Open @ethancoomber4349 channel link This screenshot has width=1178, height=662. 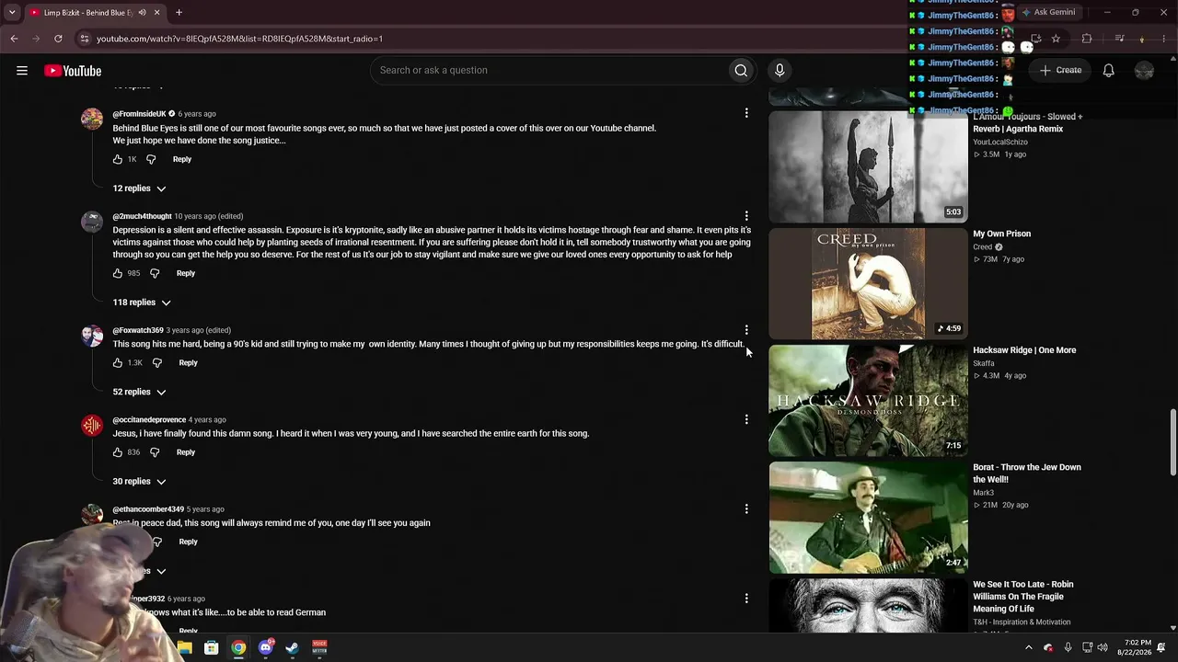[x=148, y=509]
